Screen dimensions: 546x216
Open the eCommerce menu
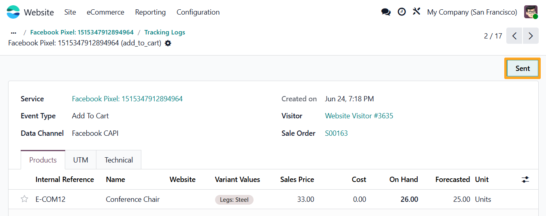tap(105, 12)
